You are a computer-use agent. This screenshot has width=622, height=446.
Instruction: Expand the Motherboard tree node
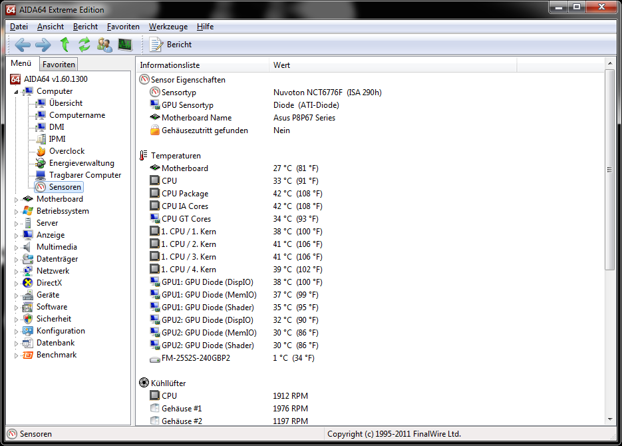[x=16, y=200]
